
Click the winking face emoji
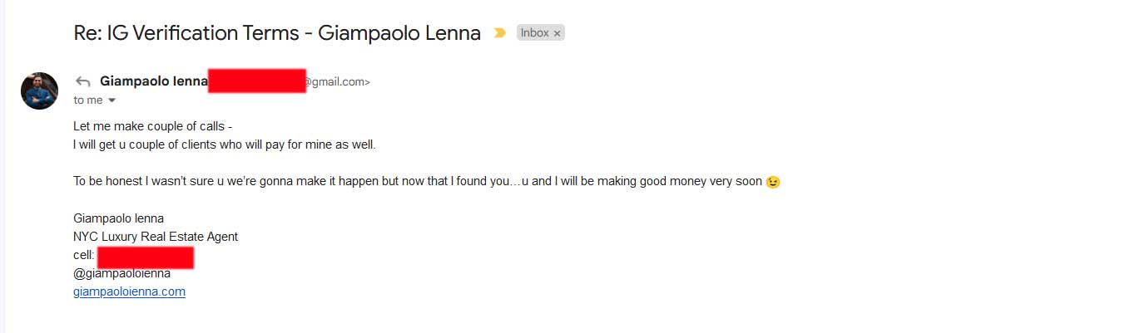(x=773, y=182)
